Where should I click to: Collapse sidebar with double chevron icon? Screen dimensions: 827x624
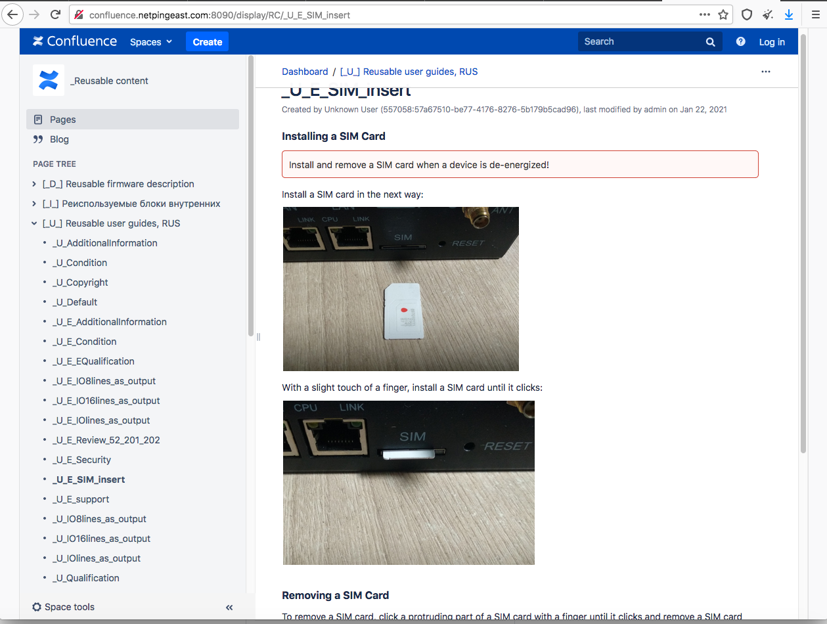click(x=229, y=608)
